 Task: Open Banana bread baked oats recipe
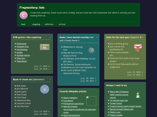(122, 109)
